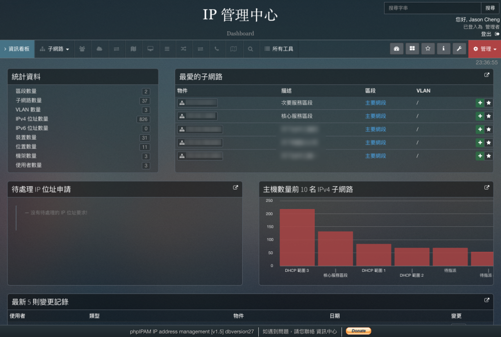This screenshot has width=501, height=337.
Task: Click the yellow Donate button
Action: [359, 331]
